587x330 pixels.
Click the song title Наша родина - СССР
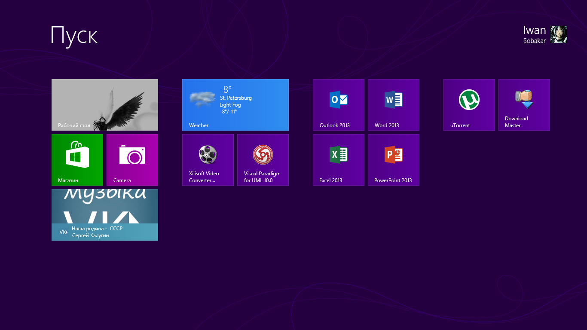(x=97, y=229)
